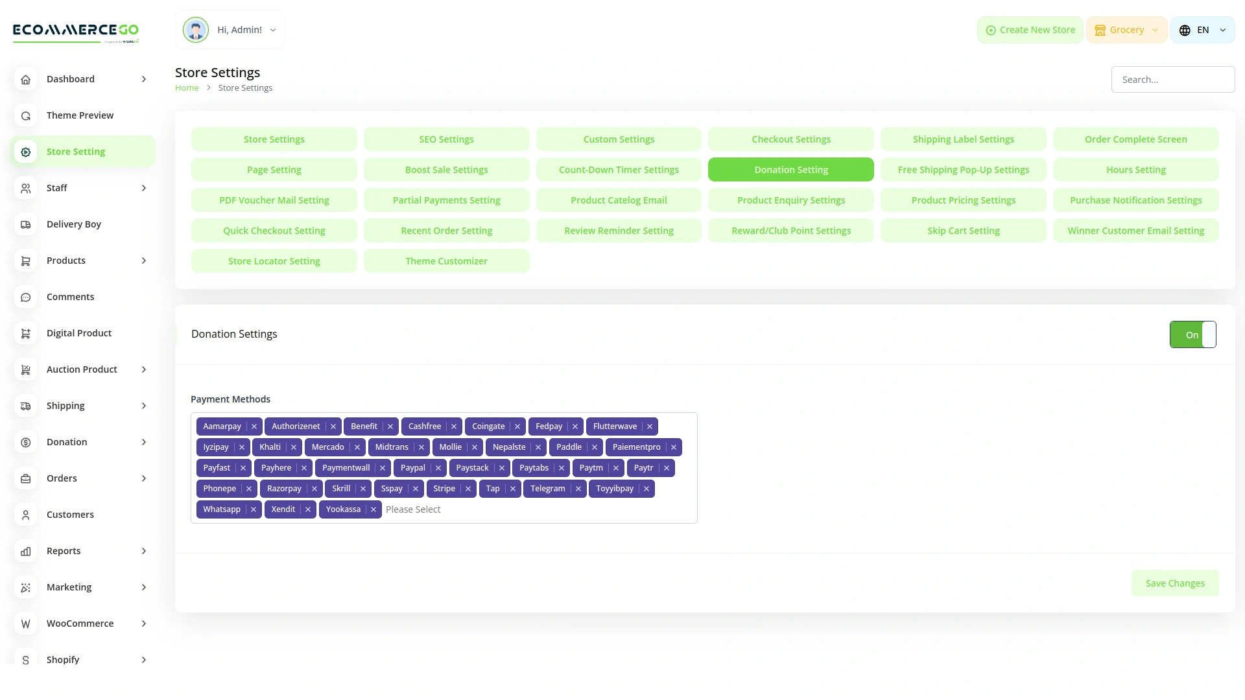Viewport: 1245px width, 700px height.
Task: Click the WooCommerce W icon
Action: coord(26,624)
